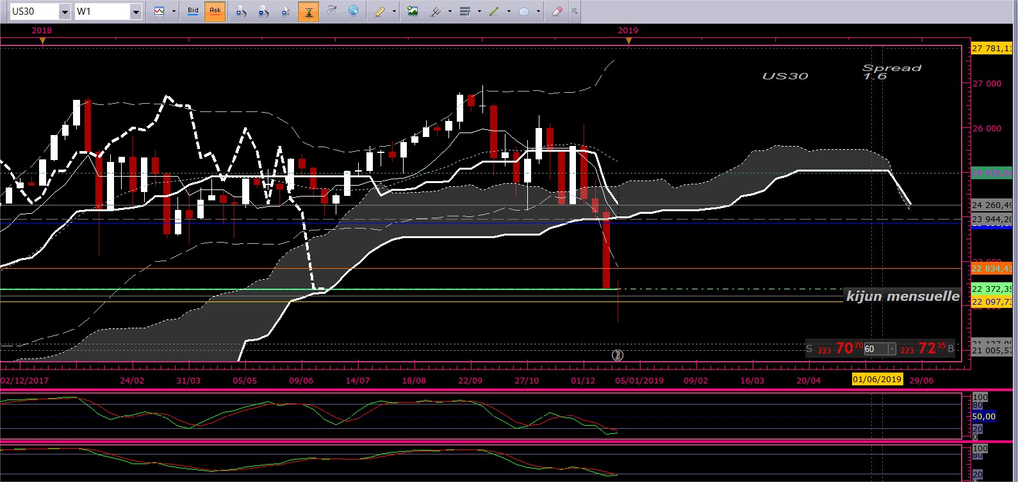
Task: Select the trend line drawing tool
Action: tap(495, 12)
